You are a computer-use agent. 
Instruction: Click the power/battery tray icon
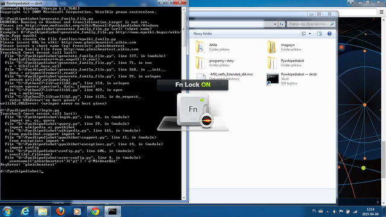(x=348, y=212)
